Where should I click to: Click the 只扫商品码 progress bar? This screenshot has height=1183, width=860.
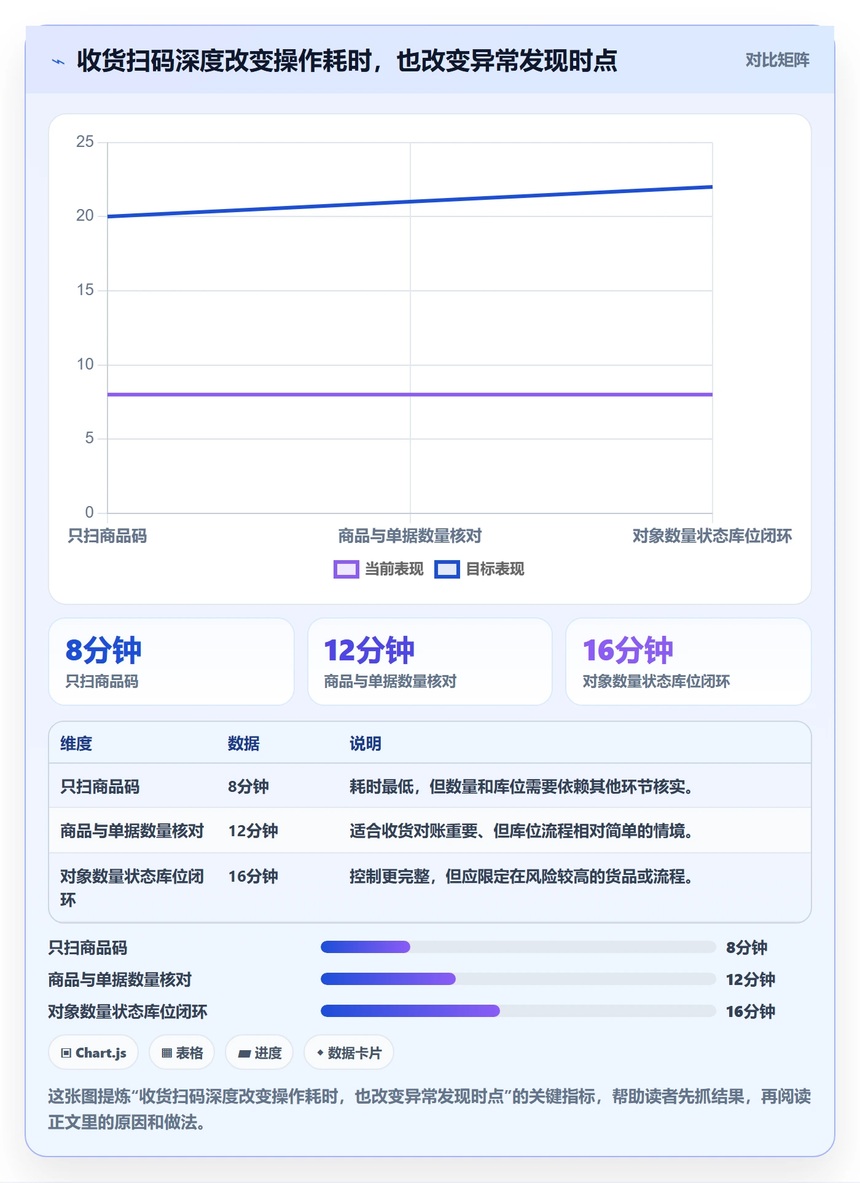point(518,947)
